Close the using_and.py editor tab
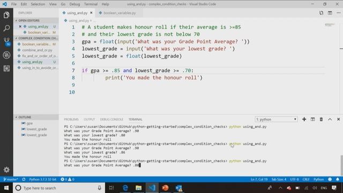This screenshot has height=193, width=343. pyautogui.click(x=91, y=13)
